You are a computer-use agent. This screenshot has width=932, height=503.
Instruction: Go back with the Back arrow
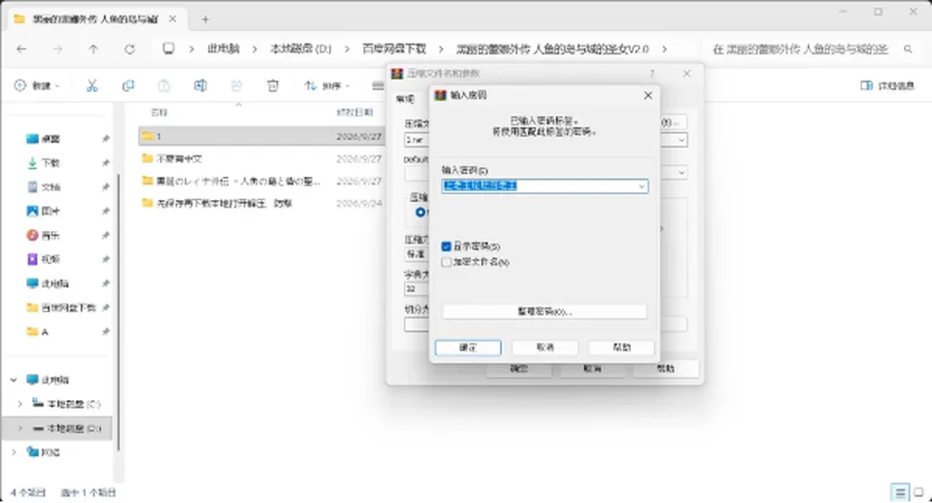pos(22,50)
